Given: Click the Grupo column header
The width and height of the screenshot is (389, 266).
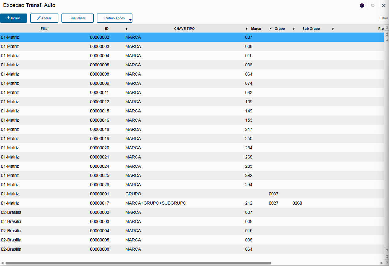Looking at the screenshot, I should click(280, 29).
